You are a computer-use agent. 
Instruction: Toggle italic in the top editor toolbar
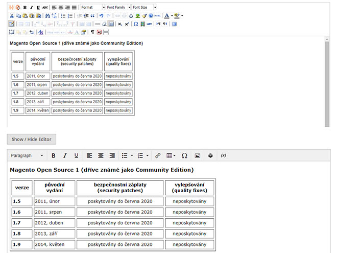[x=31, y=7]
